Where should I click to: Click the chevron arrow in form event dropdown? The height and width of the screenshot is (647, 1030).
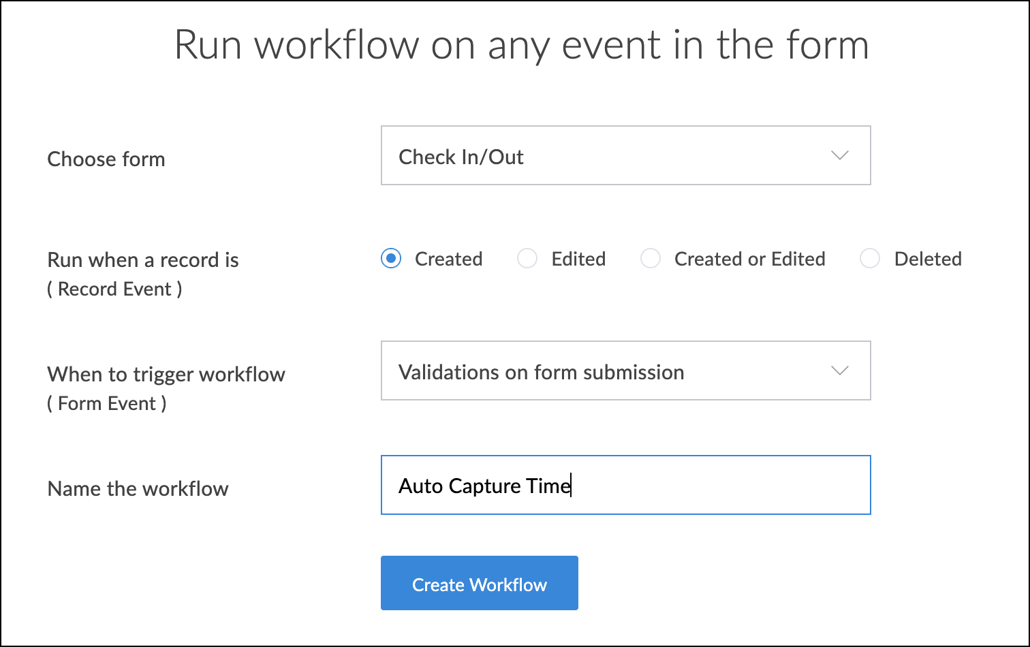[x=840, y=370]
